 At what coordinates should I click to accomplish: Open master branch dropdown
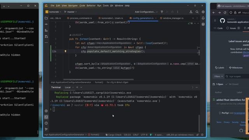[70, 12]
